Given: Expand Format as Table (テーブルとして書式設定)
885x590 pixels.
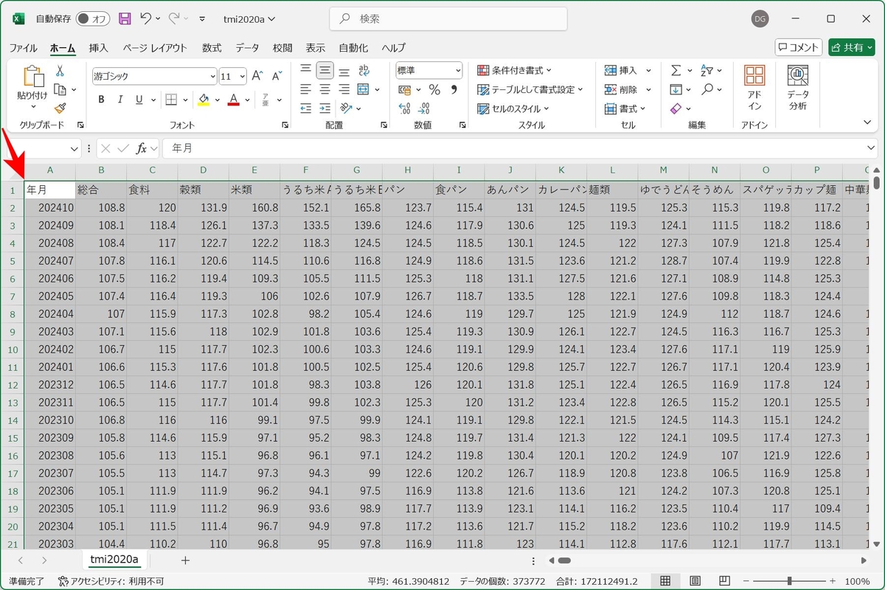Looking at the screenshot, I should click(530, 90).
